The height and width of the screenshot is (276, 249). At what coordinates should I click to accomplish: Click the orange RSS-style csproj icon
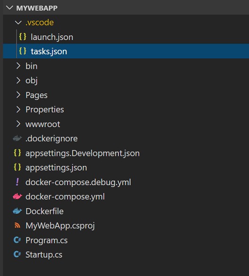[x=17, y=225]
